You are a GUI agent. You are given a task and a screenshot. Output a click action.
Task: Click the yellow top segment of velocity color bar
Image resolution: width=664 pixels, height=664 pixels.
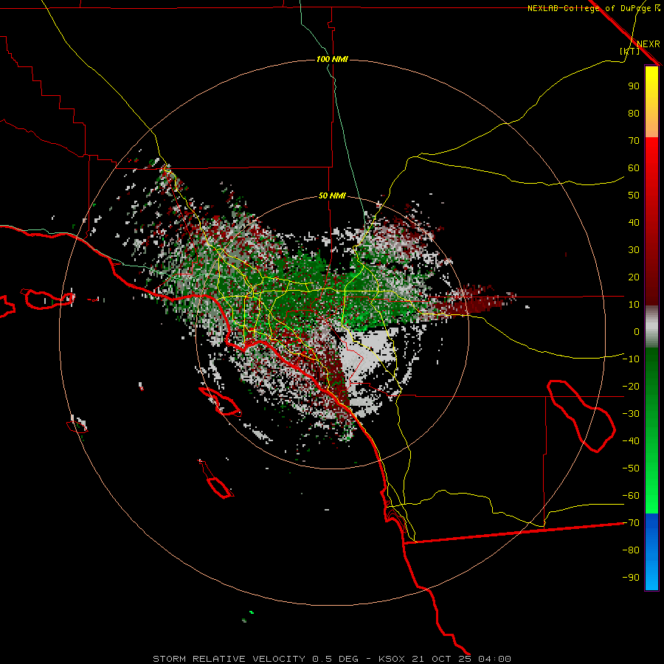tap(651, 102)
